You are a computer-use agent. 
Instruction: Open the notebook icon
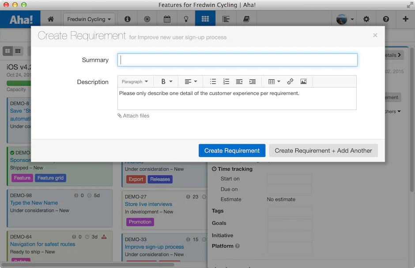[246, 19]
